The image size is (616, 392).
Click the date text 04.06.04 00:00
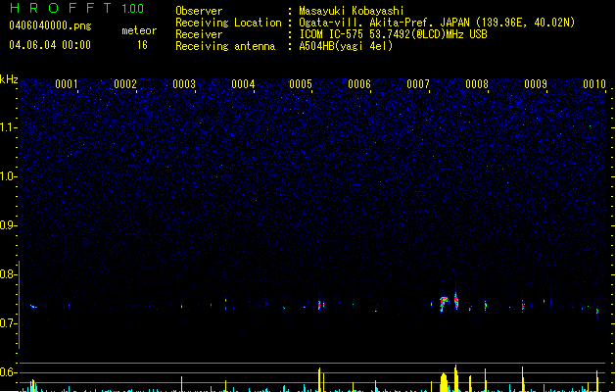50,45
